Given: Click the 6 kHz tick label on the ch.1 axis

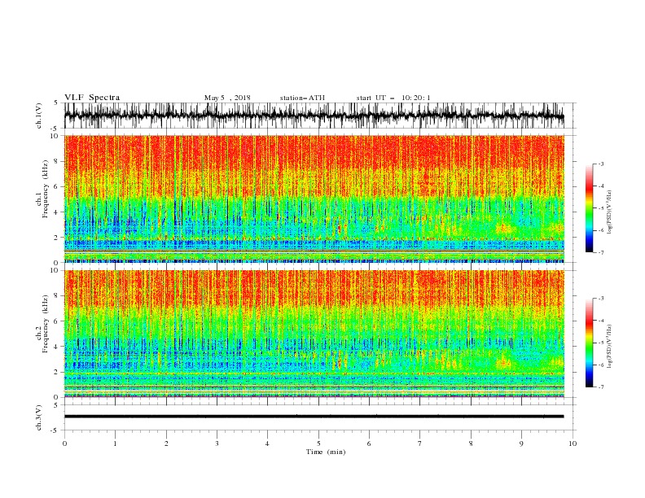Looking at the screenshot, I should tap(56, 187).
